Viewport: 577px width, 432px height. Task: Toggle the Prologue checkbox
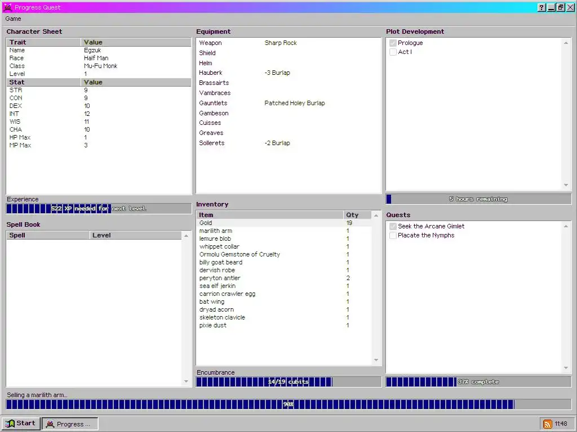click(x=393, y=43)
